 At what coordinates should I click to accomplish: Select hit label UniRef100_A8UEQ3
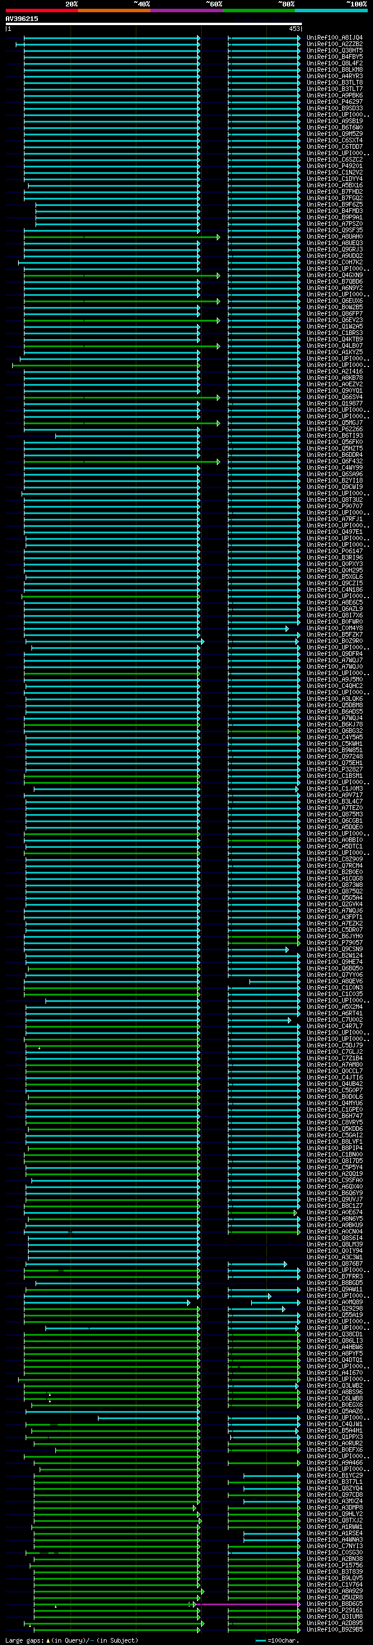click(334, 243)
